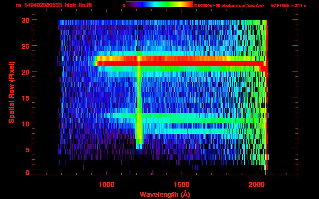The image size is (319, 199).
Task: Click the x-axis tick label 1000
Action: (107, 184)
